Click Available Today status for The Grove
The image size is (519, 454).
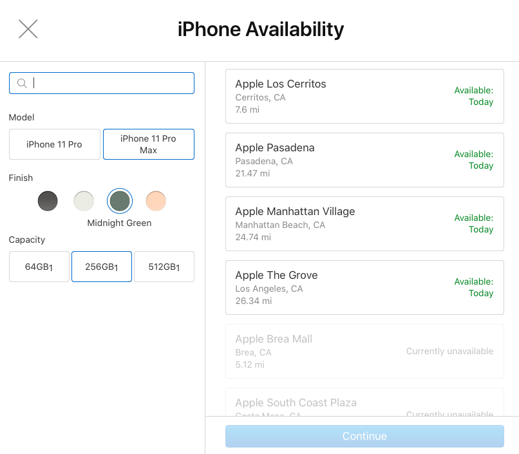pyautogui.click(x=474, y=287)
